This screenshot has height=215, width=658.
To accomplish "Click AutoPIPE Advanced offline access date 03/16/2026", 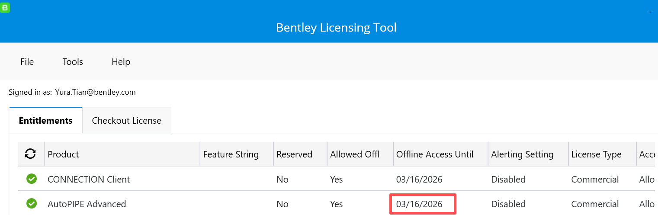I will pyautogui.click(x=419, y=204).
